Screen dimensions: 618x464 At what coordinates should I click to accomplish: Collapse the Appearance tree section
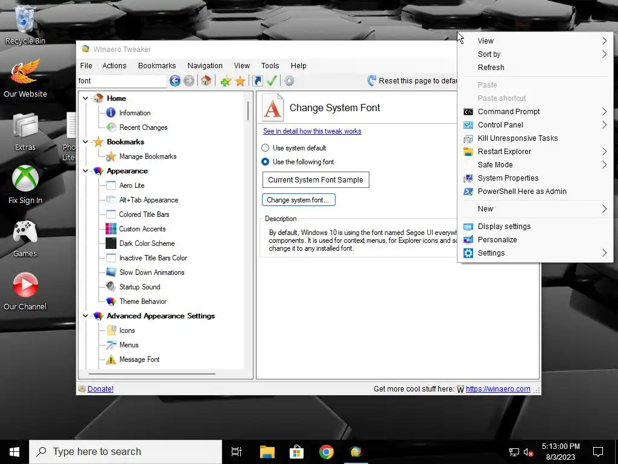pyautogui.click(x=86, y=171)
